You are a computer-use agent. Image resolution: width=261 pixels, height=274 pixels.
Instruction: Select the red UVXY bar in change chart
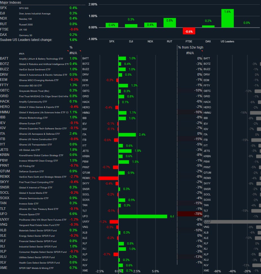pos(114,222)
